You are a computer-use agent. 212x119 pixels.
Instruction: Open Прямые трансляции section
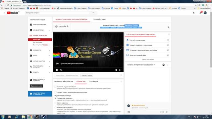pos(40,36)
